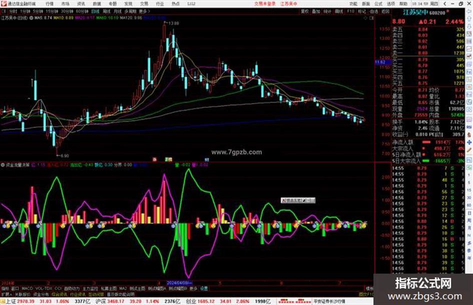Open the 关联报价 tab

click(x=23, y=294)
